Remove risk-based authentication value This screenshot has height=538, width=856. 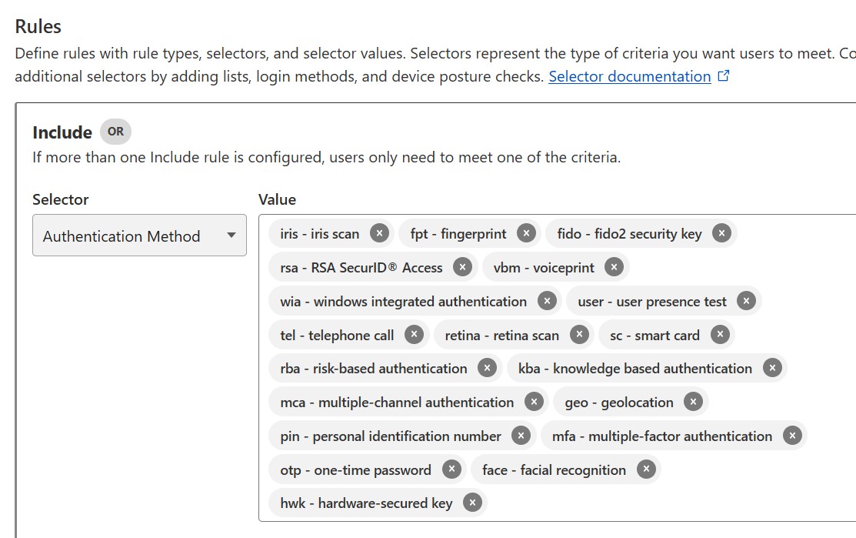point(487,368)
